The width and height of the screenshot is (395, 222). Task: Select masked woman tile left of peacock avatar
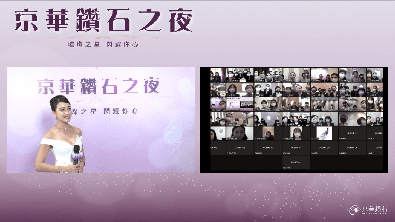point(296,133)
